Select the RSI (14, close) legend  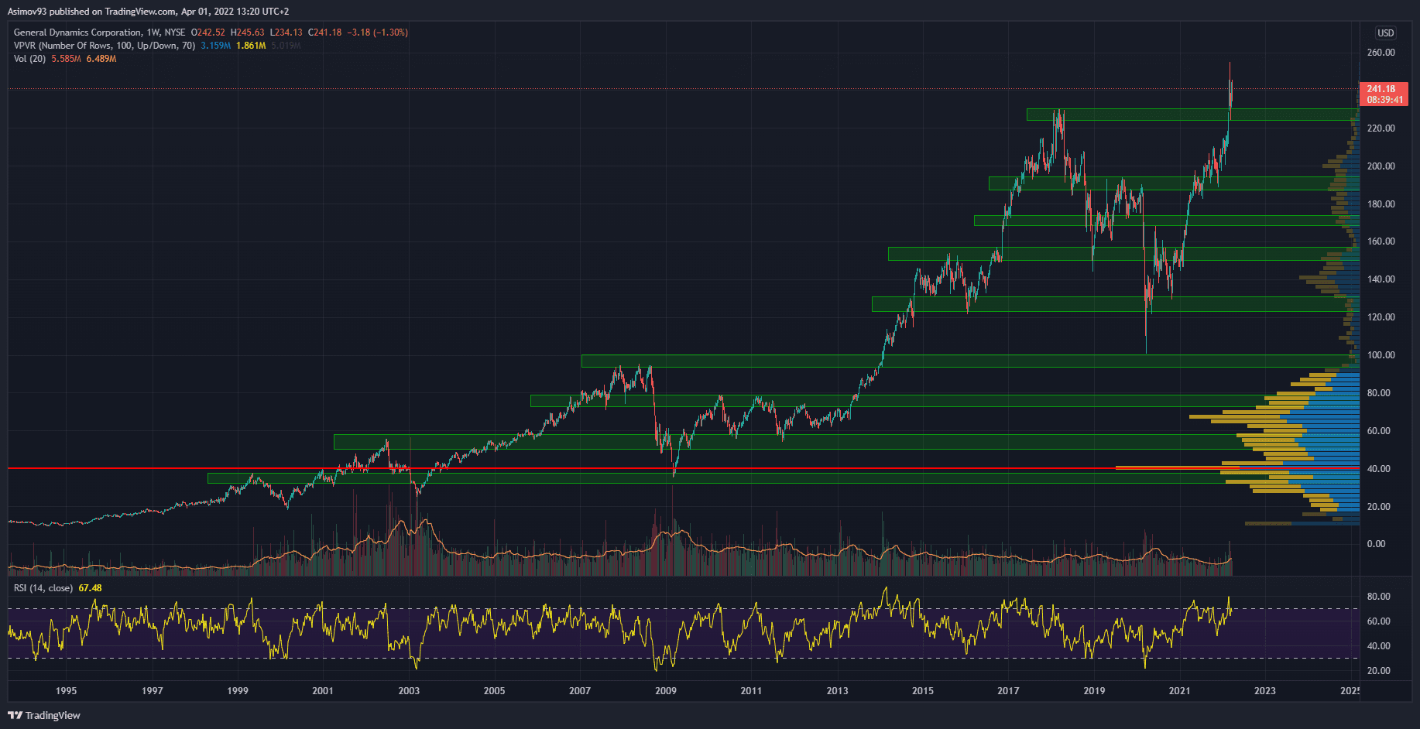point(43,588)
